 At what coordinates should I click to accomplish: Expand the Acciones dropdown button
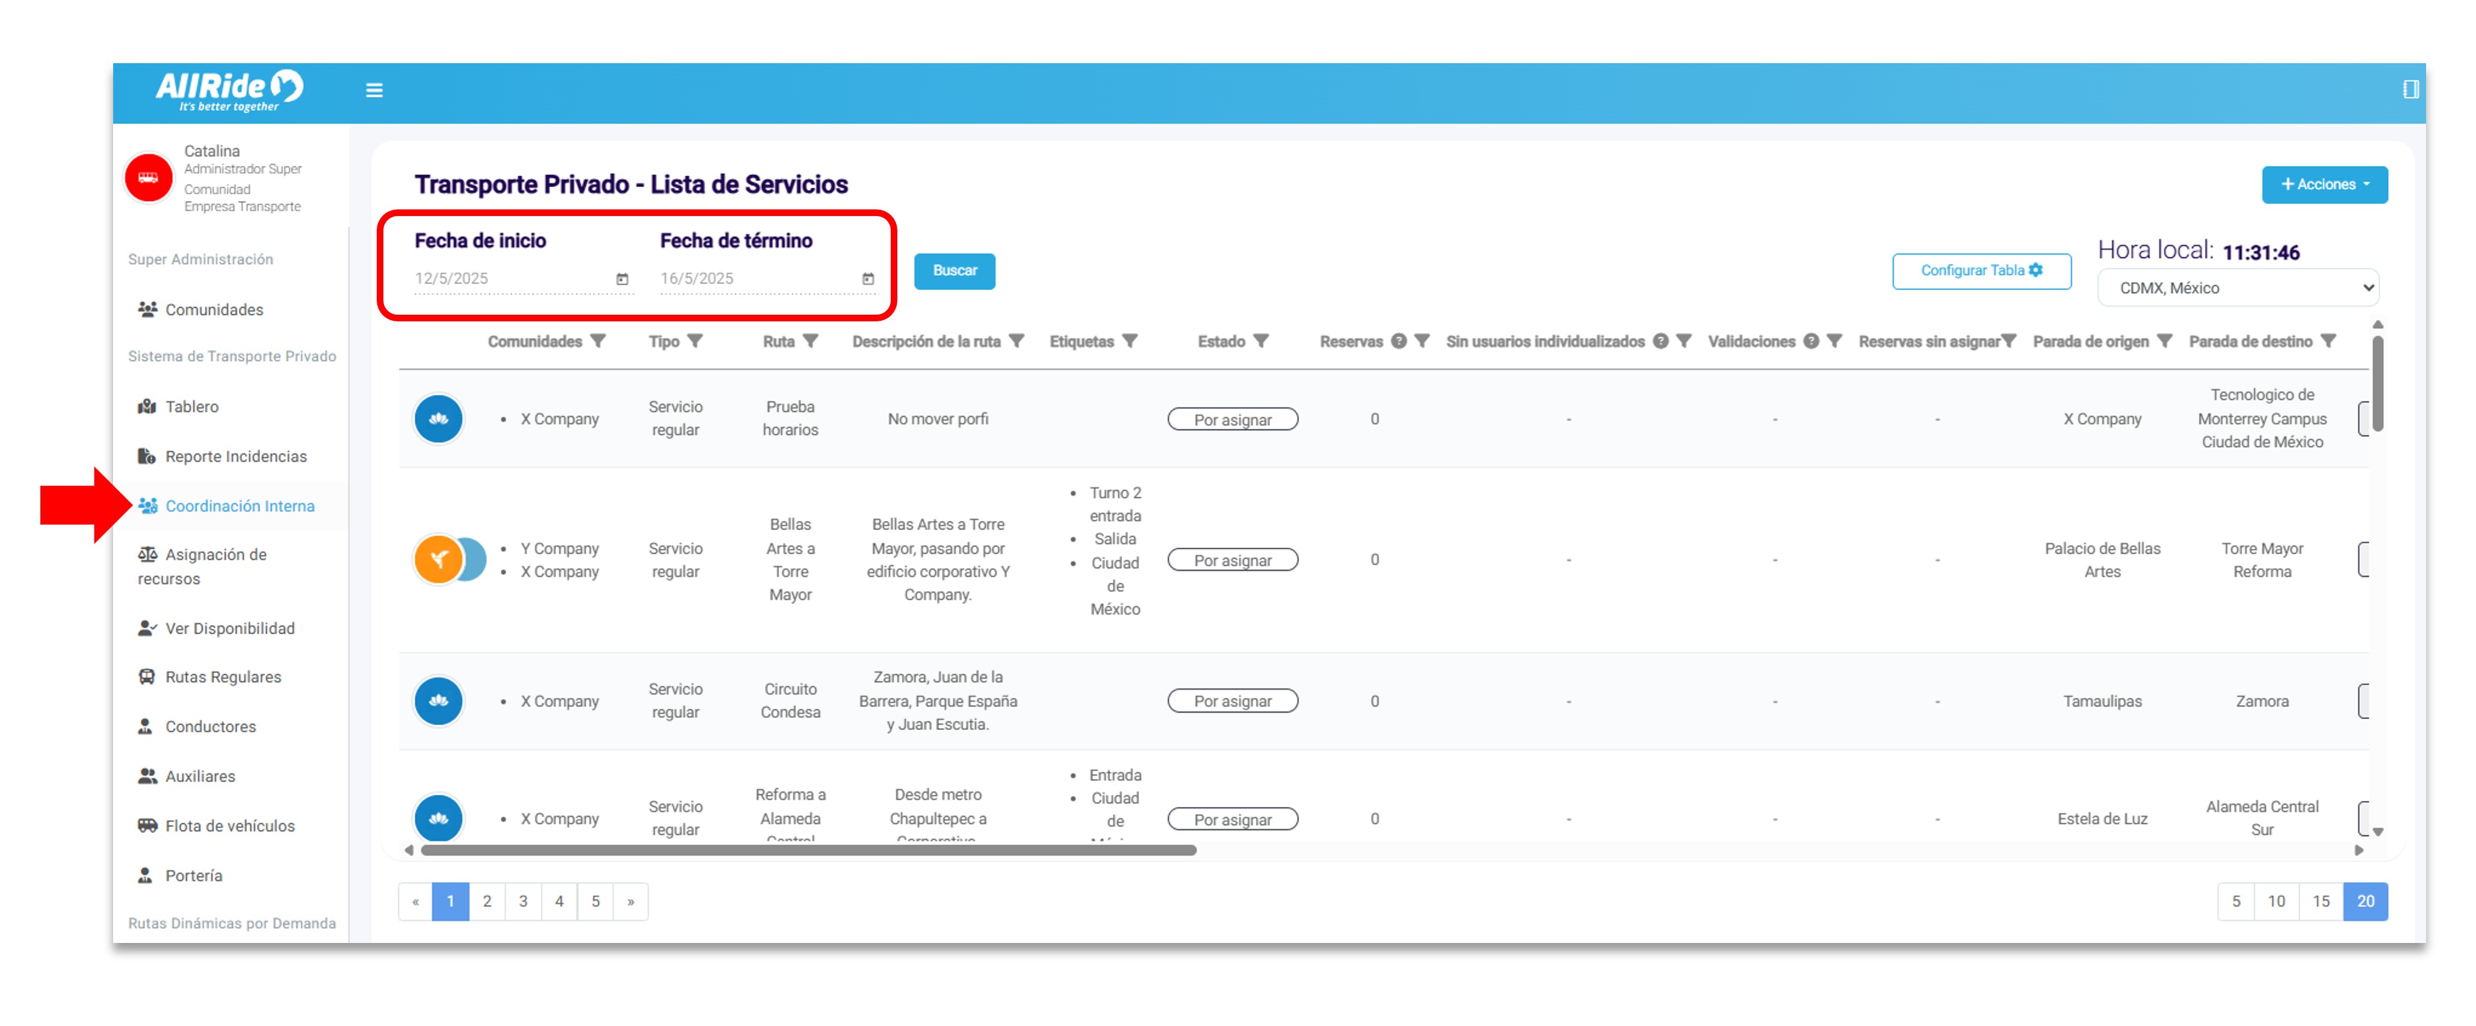point(2324,185)
